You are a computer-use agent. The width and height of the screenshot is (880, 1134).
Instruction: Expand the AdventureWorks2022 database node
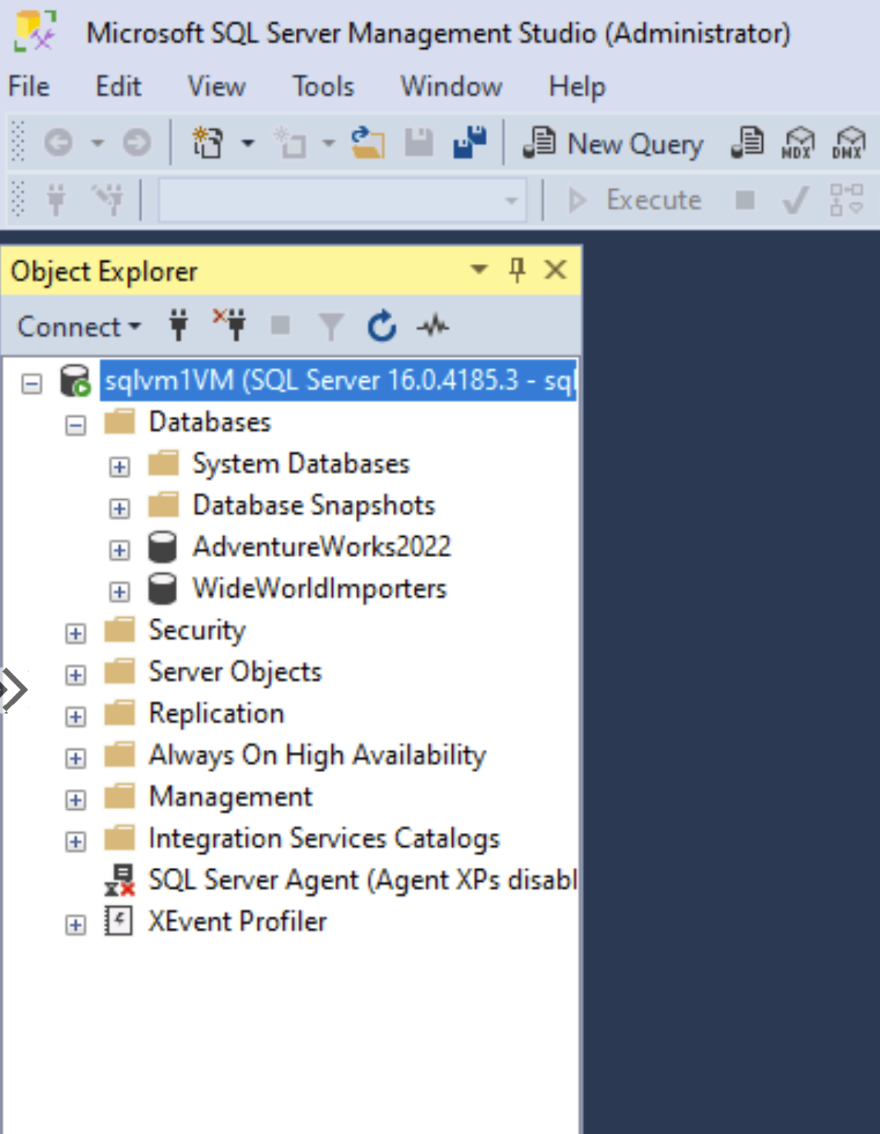pos(119,550)
